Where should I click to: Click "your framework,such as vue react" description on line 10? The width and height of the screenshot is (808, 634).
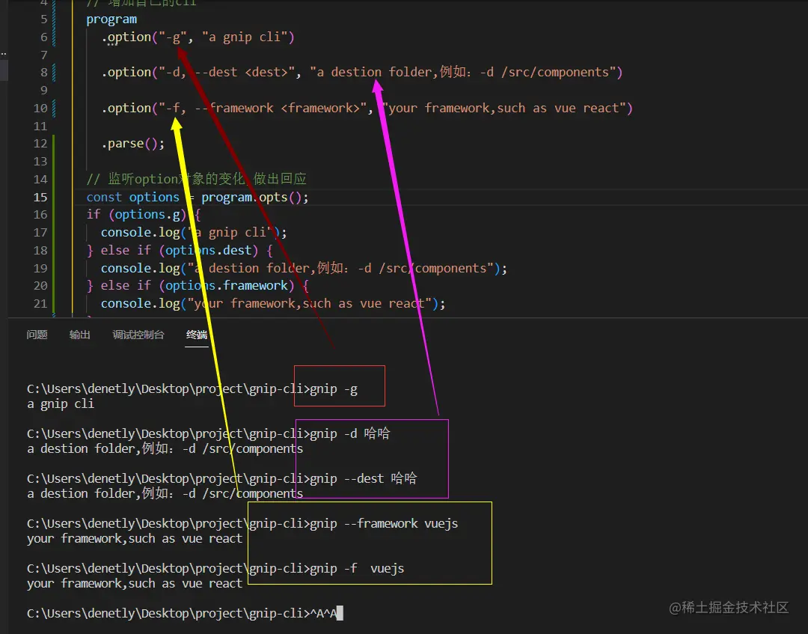(504, 109)
